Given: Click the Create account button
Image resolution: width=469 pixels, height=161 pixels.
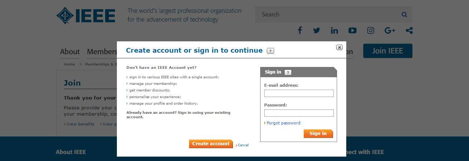Looking at the screenshot, I should point(211,144).
